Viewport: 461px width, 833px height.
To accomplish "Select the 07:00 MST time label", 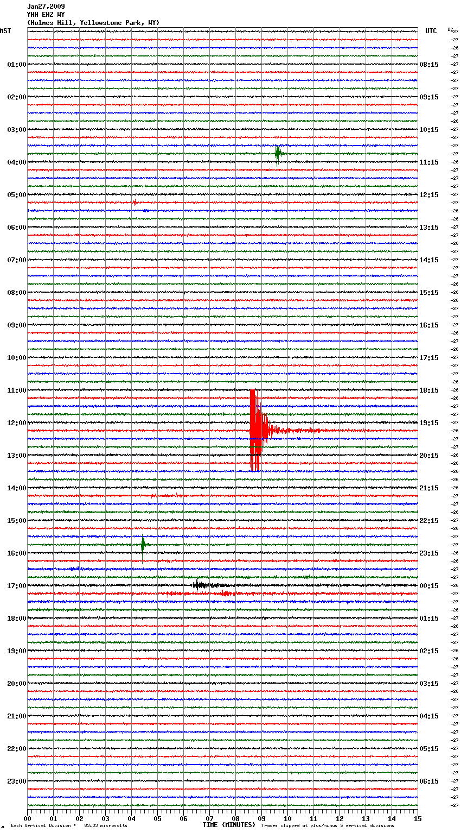I will 16,260.
